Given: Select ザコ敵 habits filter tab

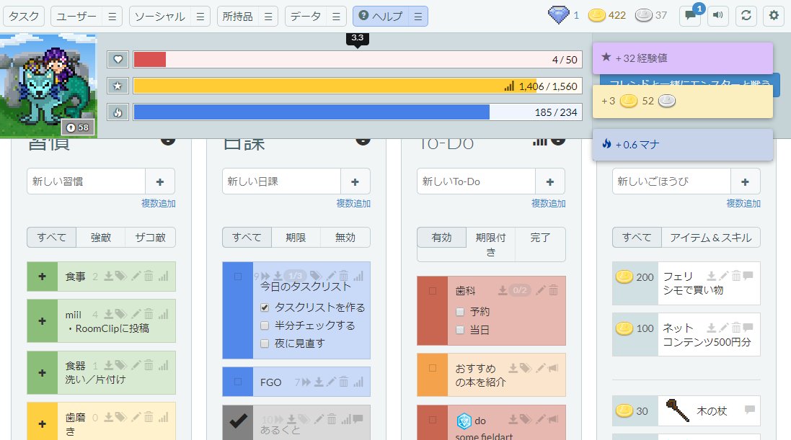Looking at the screenshot, I should tap(150, 238).
